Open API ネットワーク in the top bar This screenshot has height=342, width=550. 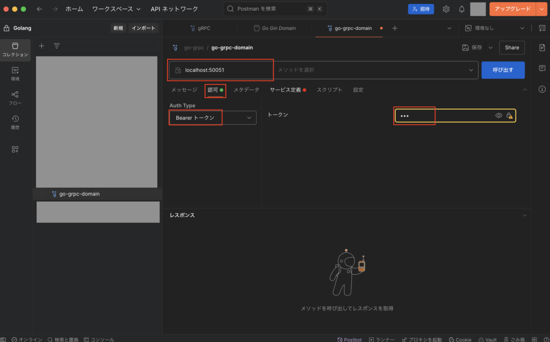[x=175, y=9]
